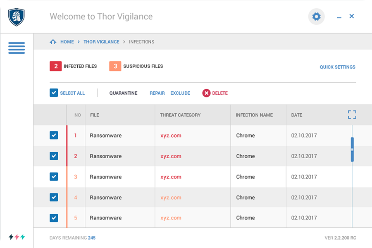Click the red infected count badge 2
372x248 pixels.
coord(56,66)
